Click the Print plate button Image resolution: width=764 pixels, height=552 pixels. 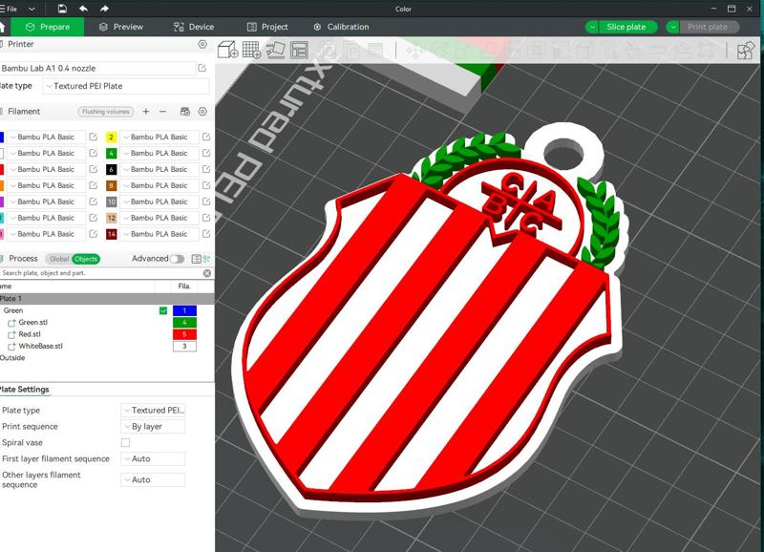pyautogui.click(x=708, y=27)
